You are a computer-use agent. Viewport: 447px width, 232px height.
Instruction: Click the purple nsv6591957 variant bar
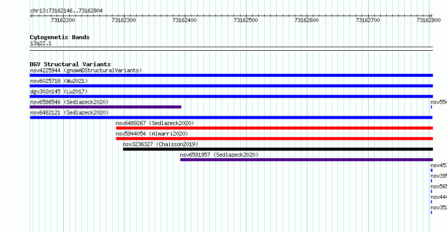pyautogui.click(x=306, y=160)
